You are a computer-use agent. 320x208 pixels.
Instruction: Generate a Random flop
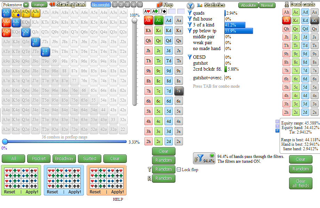163,160
